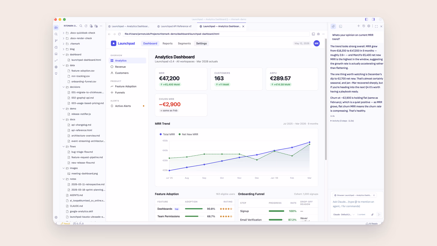Focus the Ask Claude message input
Screen dimensions: 437x246
click(x=357, y=204)
